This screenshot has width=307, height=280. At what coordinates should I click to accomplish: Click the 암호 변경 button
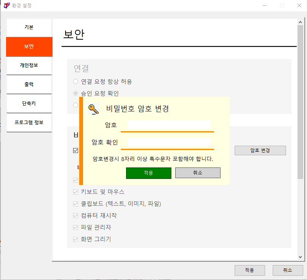(260, 150)
